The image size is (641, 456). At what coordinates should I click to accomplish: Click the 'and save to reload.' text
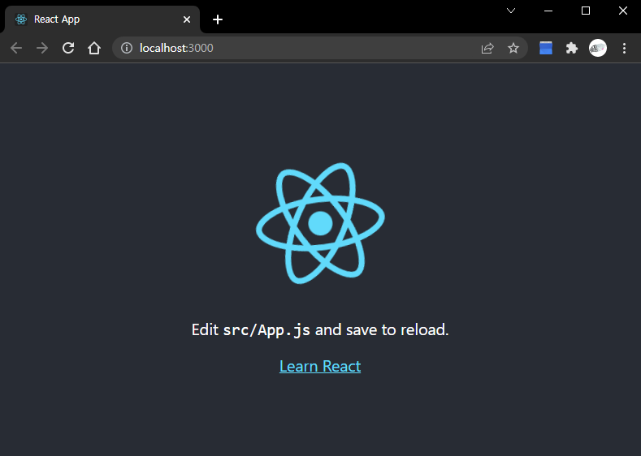(382, 330)
